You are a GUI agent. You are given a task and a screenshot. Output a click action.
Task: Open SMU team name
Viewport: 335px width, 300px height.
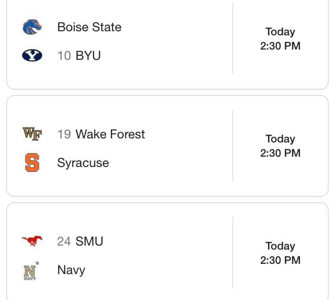pyautogui.click(x=89, y=241)
